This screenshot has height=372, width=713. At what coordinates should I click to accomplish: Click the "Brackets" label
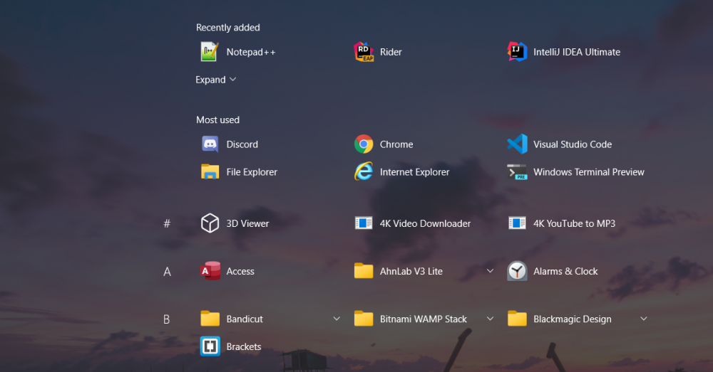(x=244, y=346)
